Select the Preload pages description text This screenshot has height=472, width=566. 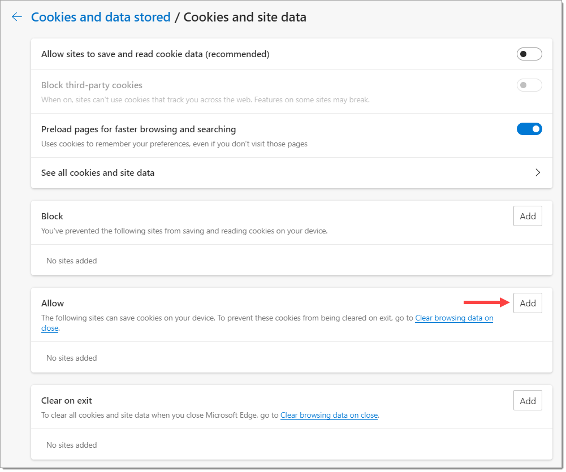click(x=174, y=144)
